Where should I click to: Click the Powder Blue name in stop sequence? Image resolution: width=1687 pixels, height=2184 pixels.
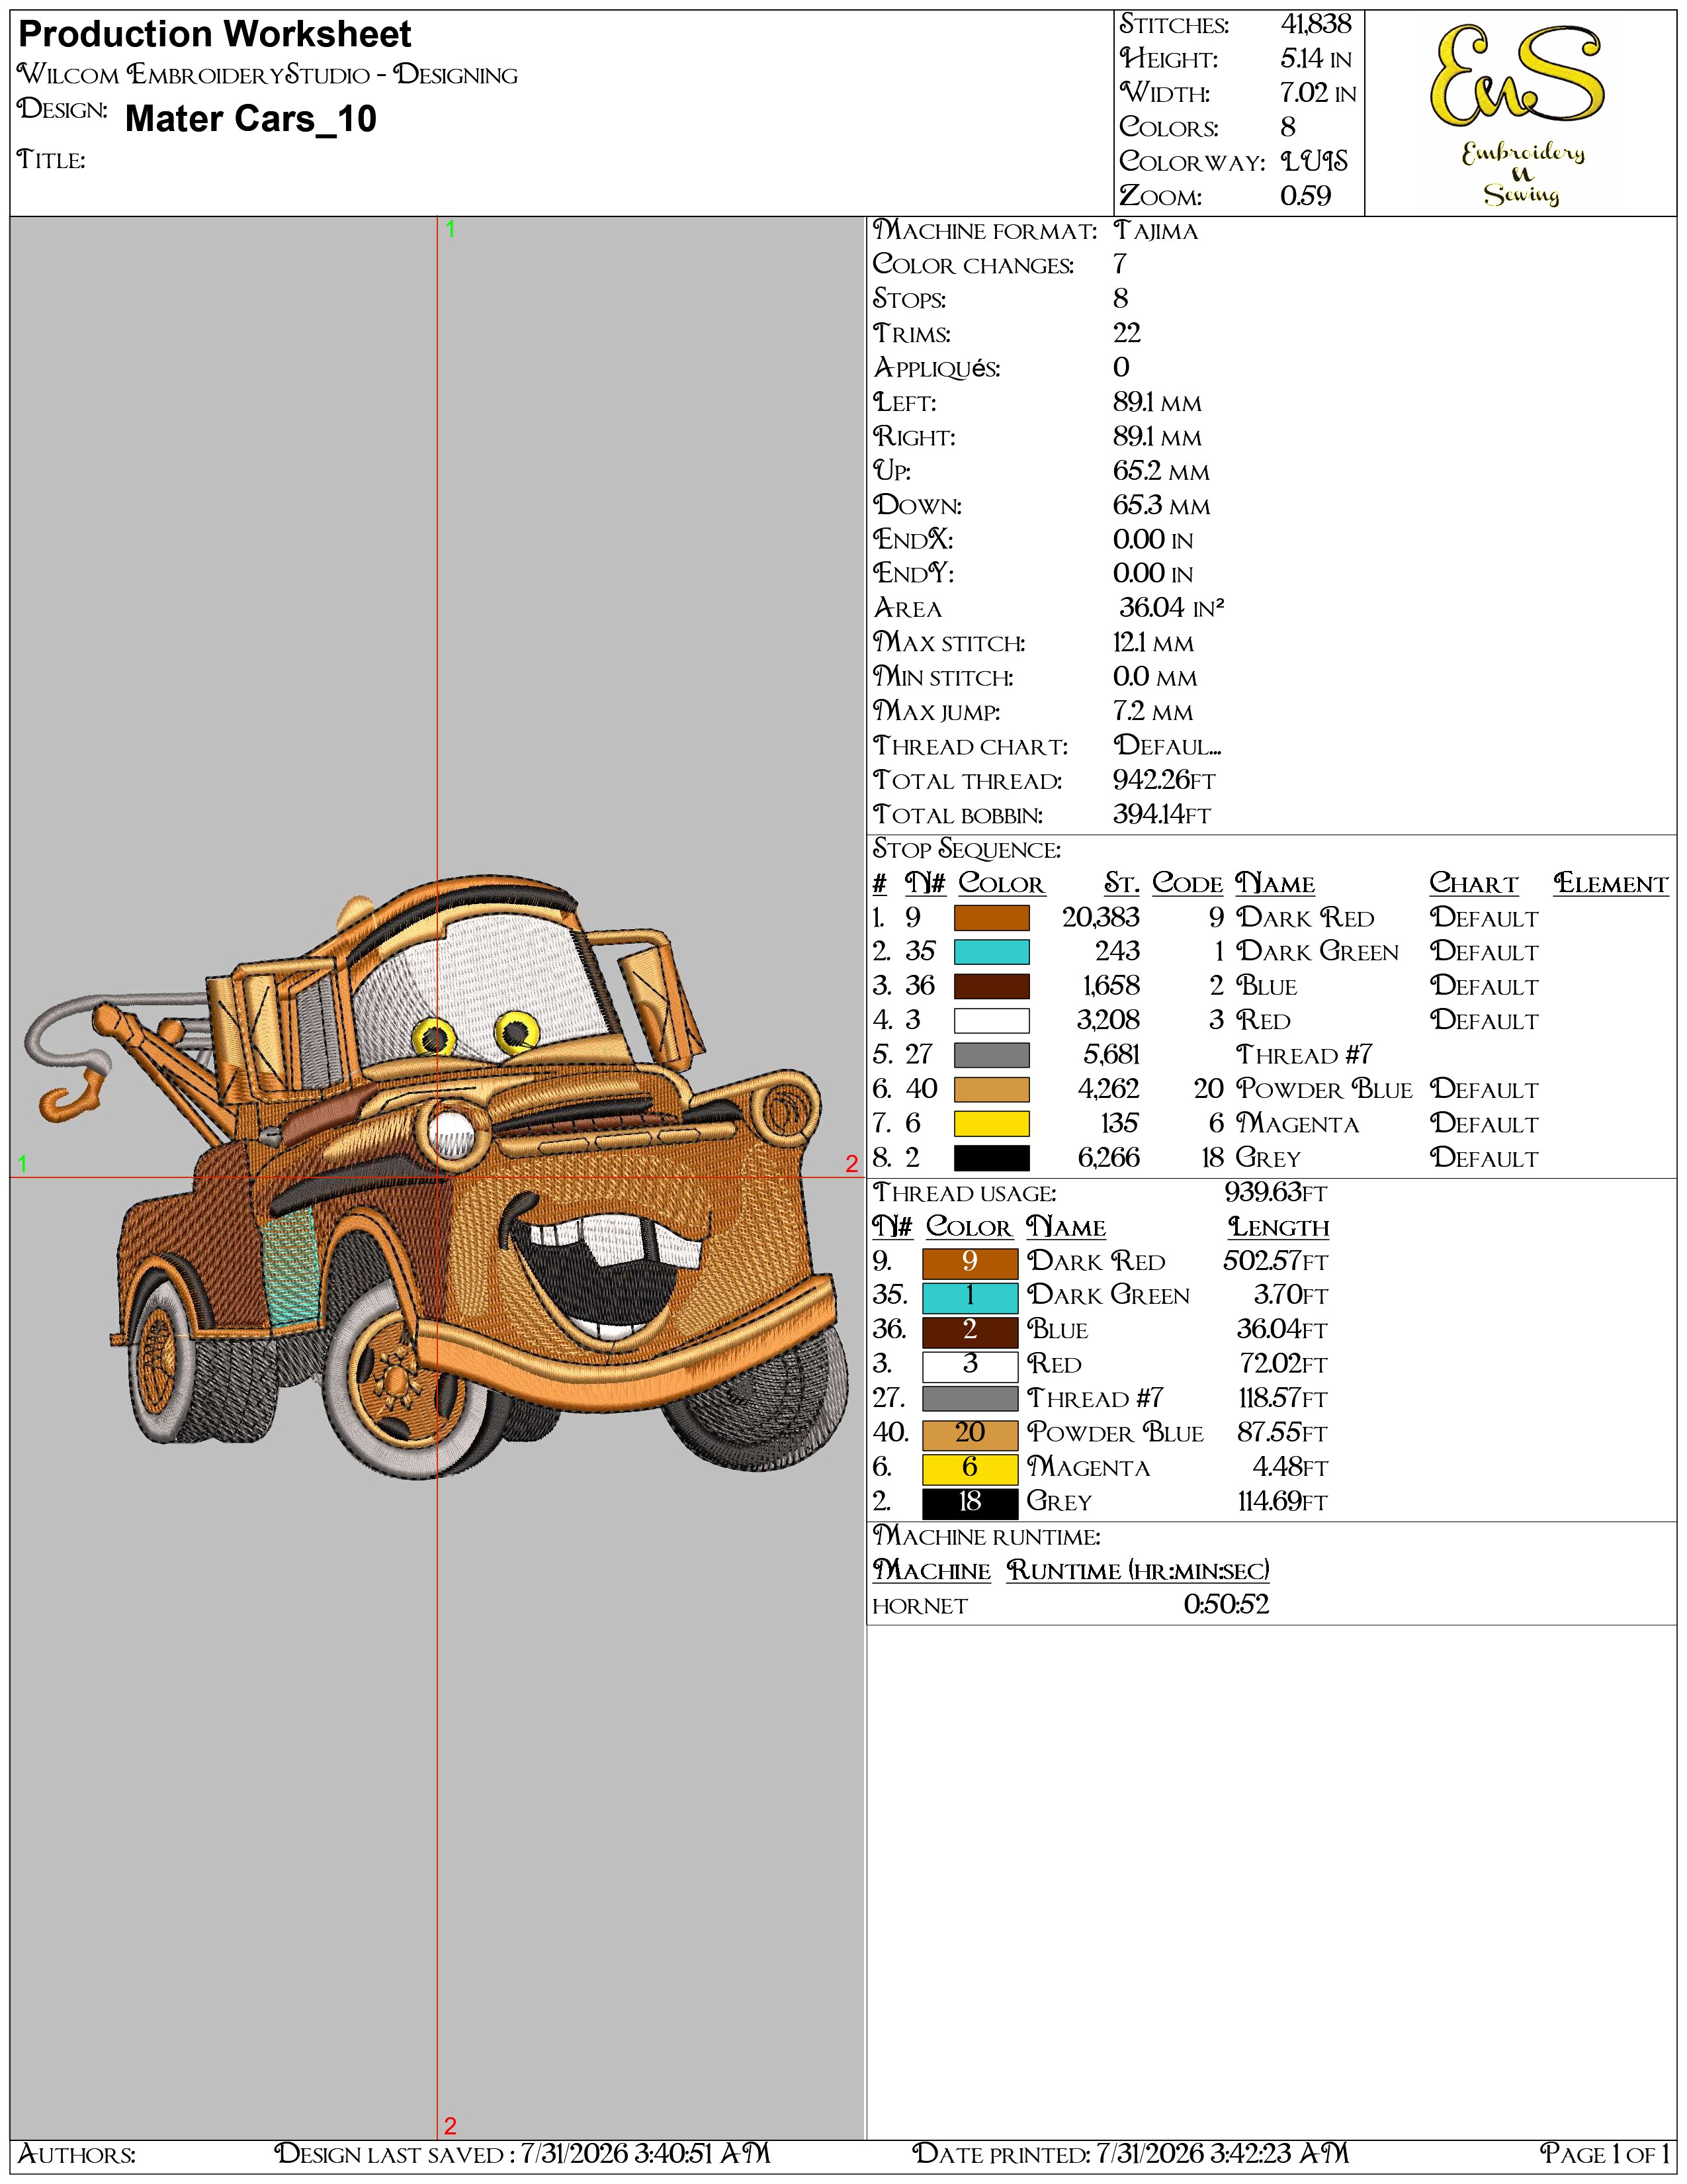pos(1324,1089)
